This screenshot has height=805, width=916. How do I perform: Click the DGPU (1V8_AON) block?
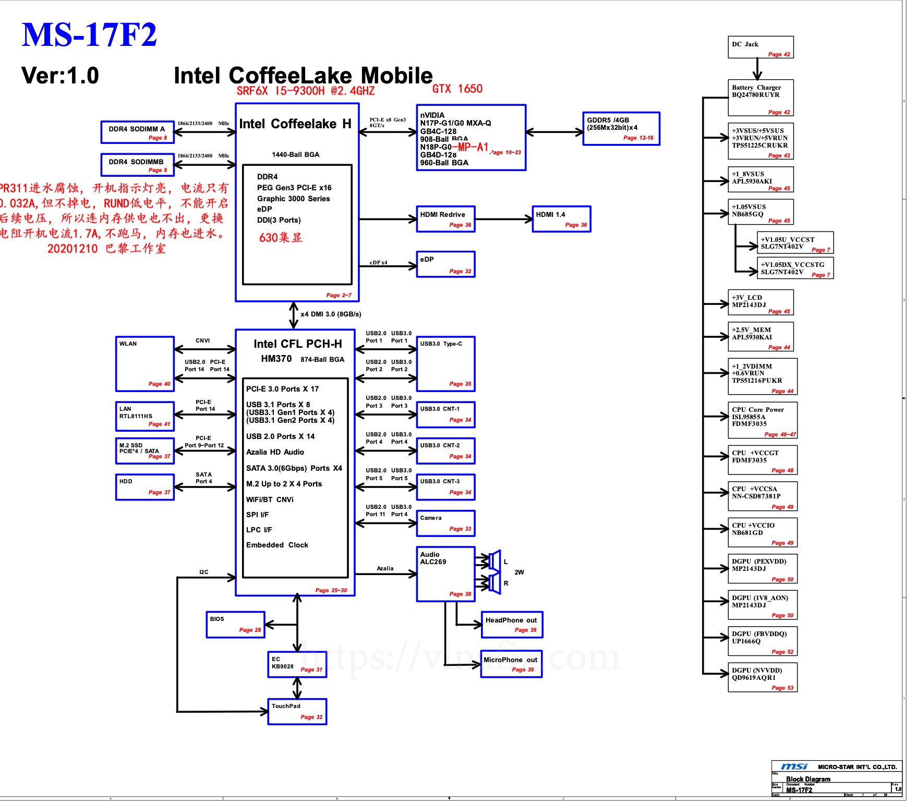763,605
